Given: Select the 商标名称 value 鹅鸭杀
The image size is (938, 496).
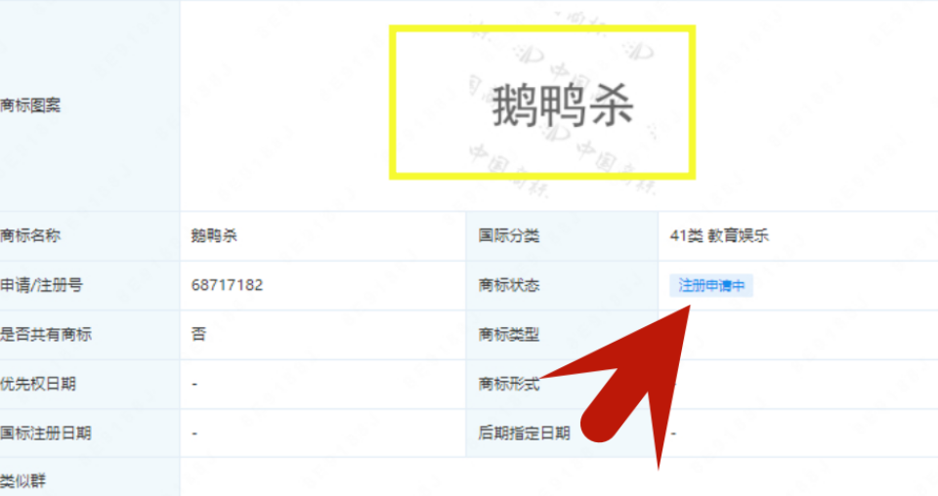Looking at the screenshot, I should [x=214, y=235].
